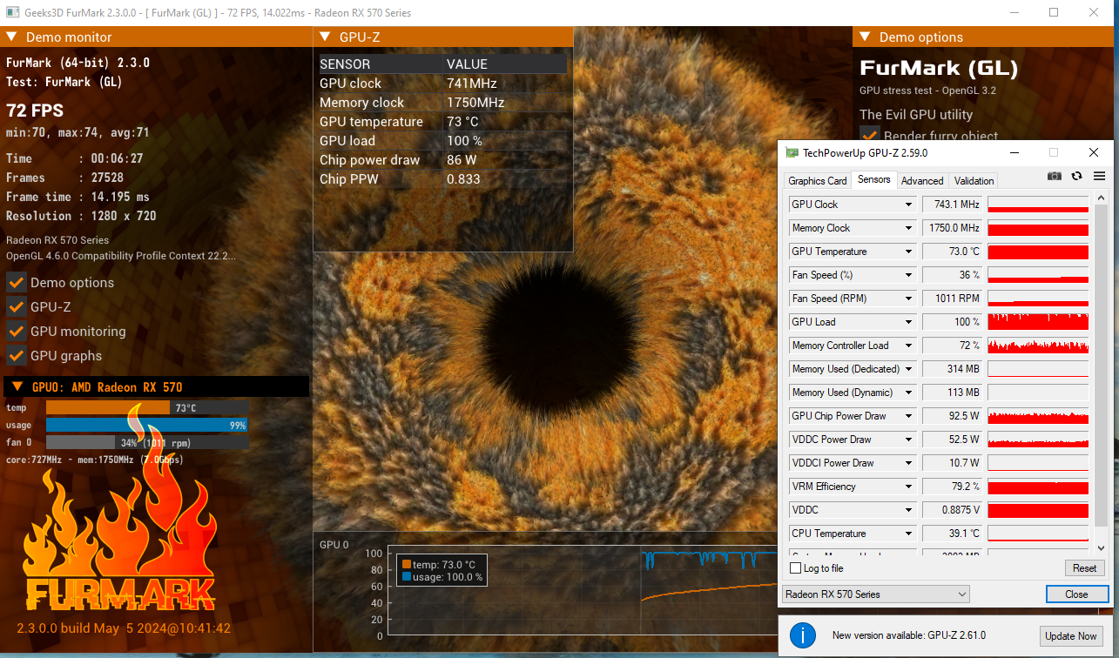Viewport: 1119px width, 658px height.
Task: Click the FurMark app icon in the title bar
Action: click(12, 12)
